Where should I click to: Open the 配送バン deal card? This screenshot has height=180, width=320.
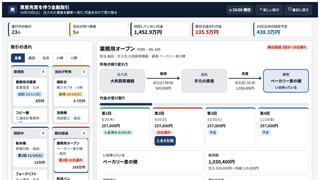[71, 177]
